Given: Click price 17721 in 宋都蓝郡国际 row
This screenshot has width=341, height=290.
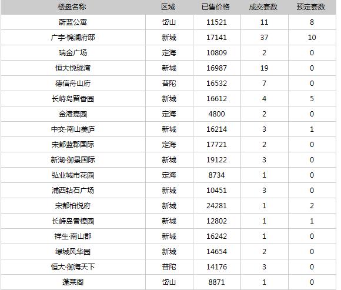Looking at the screenshot, I should 216,145.
